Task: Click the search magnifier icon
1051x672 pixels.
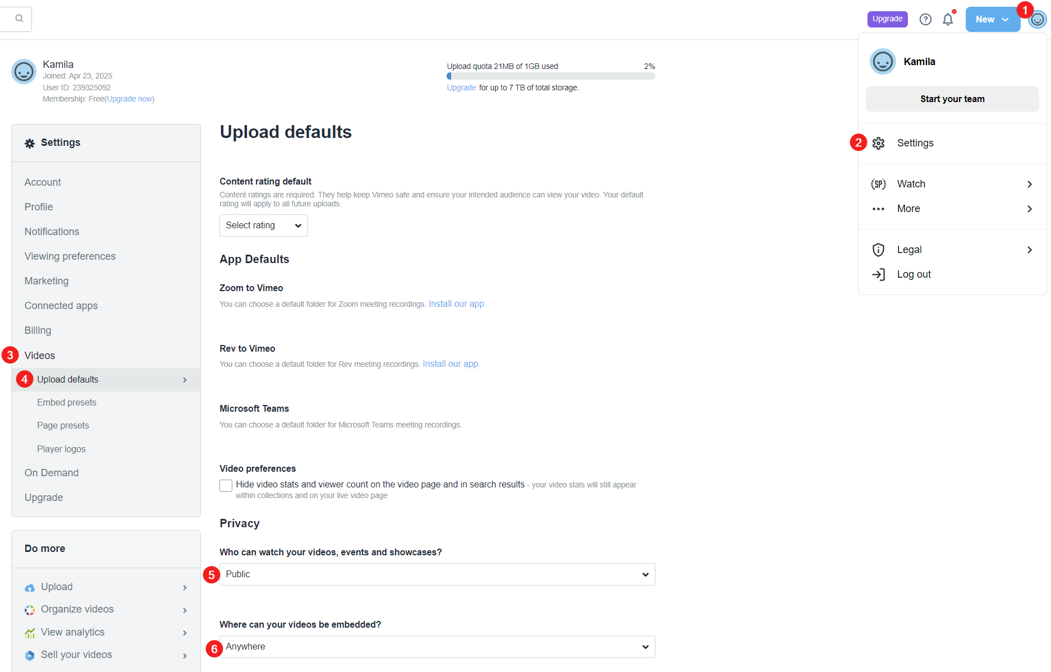Action: [x=19, y=19]
